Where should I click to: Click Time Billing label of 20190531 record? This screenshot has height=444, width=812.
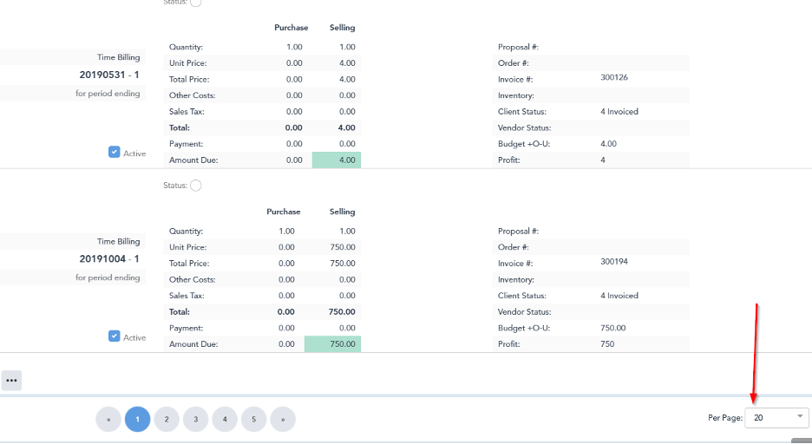(119, 57)
